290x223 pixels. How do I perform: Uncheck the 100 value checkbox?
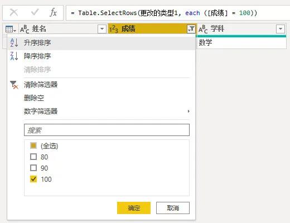pos(33,179)
